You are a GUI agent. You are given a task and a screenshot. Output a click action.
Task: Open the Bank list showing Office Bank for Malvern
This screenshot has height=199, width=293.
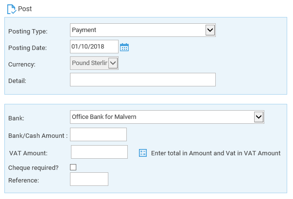(x=167, y=117)
